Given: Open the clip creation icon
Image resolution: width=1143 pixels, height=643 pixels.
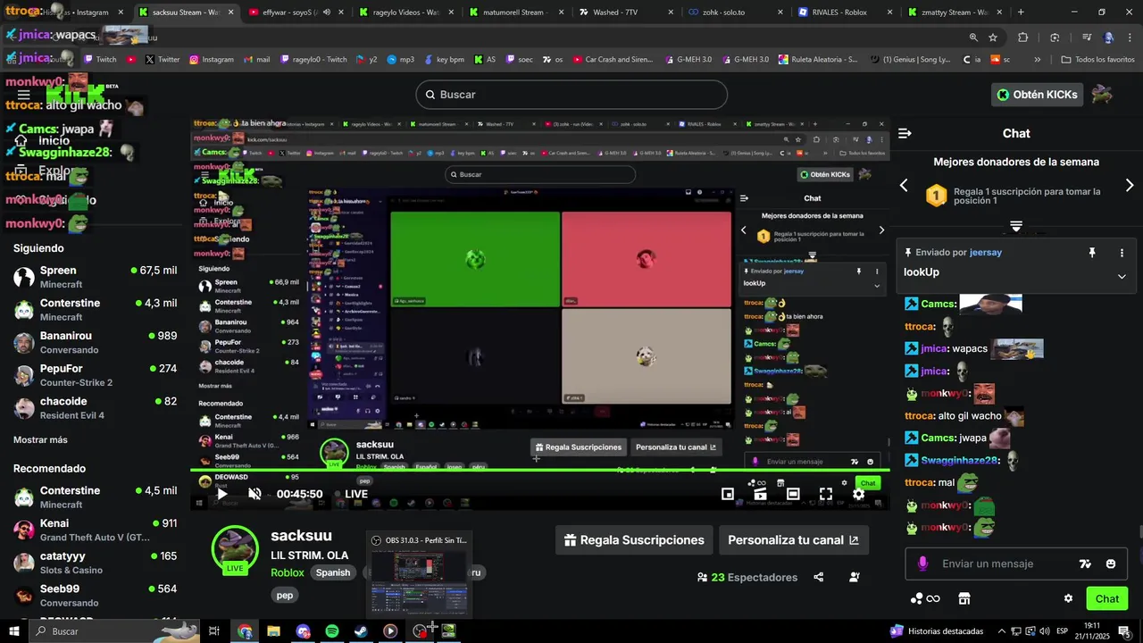Looking at the screenshot, I should [x=760, y=494].
